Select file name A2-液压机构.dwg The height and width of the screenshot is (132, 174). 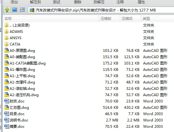24,95
